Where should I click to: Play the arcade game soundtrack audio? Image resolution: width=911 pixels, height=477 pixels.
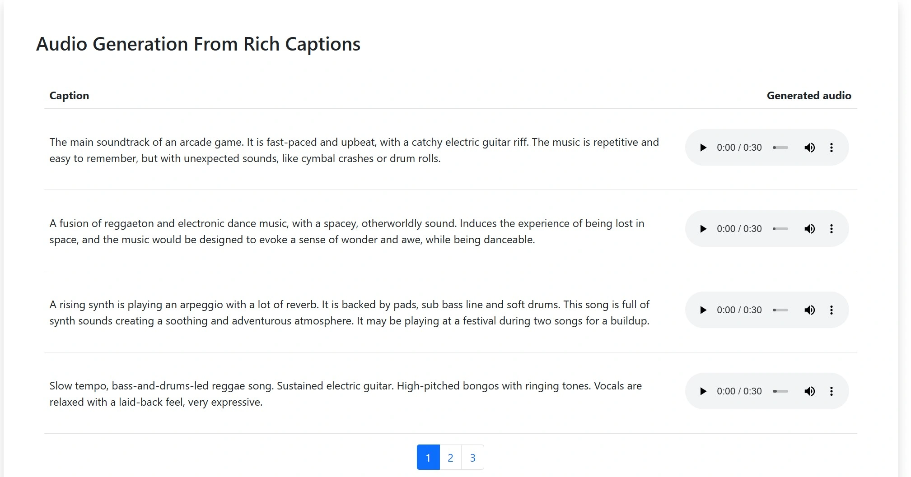click(703, 148)
